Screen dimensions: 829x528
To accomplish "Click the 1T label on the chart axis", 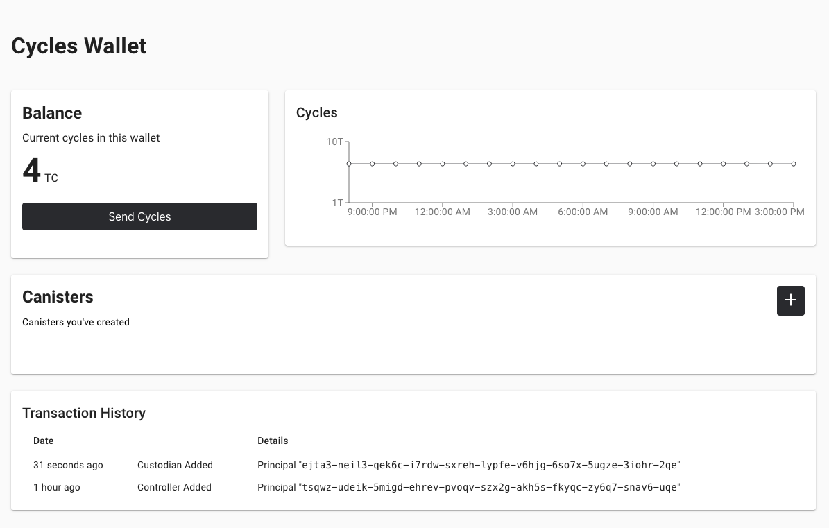I will [338, 202].
